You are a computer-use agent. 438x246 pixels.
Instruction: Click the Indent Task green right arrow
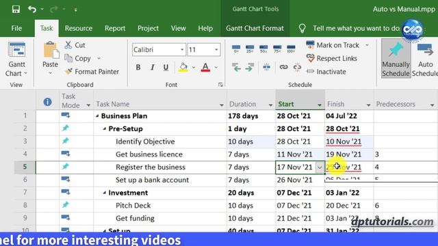[x=249, y=67]
